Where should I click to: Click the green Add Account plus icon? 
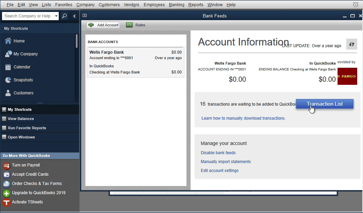click(91, 25)
